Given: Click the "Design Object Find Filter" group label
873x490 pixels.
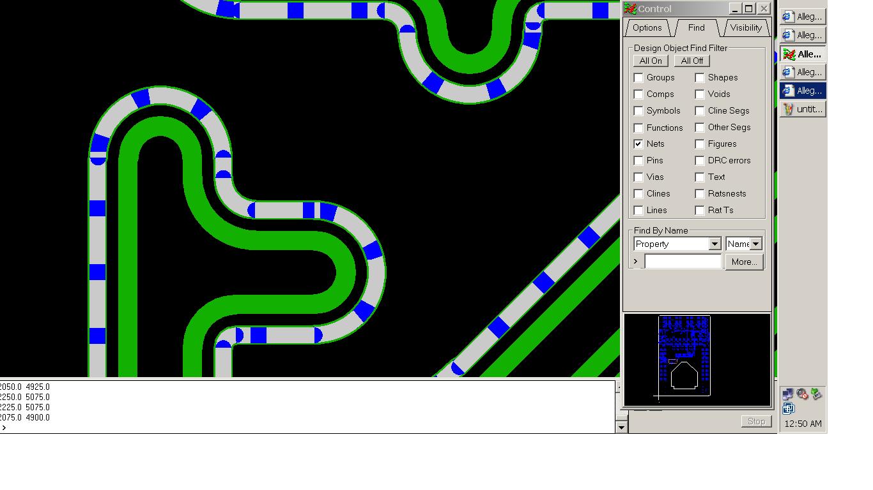Looking at the screenshot, I should (x=681, y=48).
